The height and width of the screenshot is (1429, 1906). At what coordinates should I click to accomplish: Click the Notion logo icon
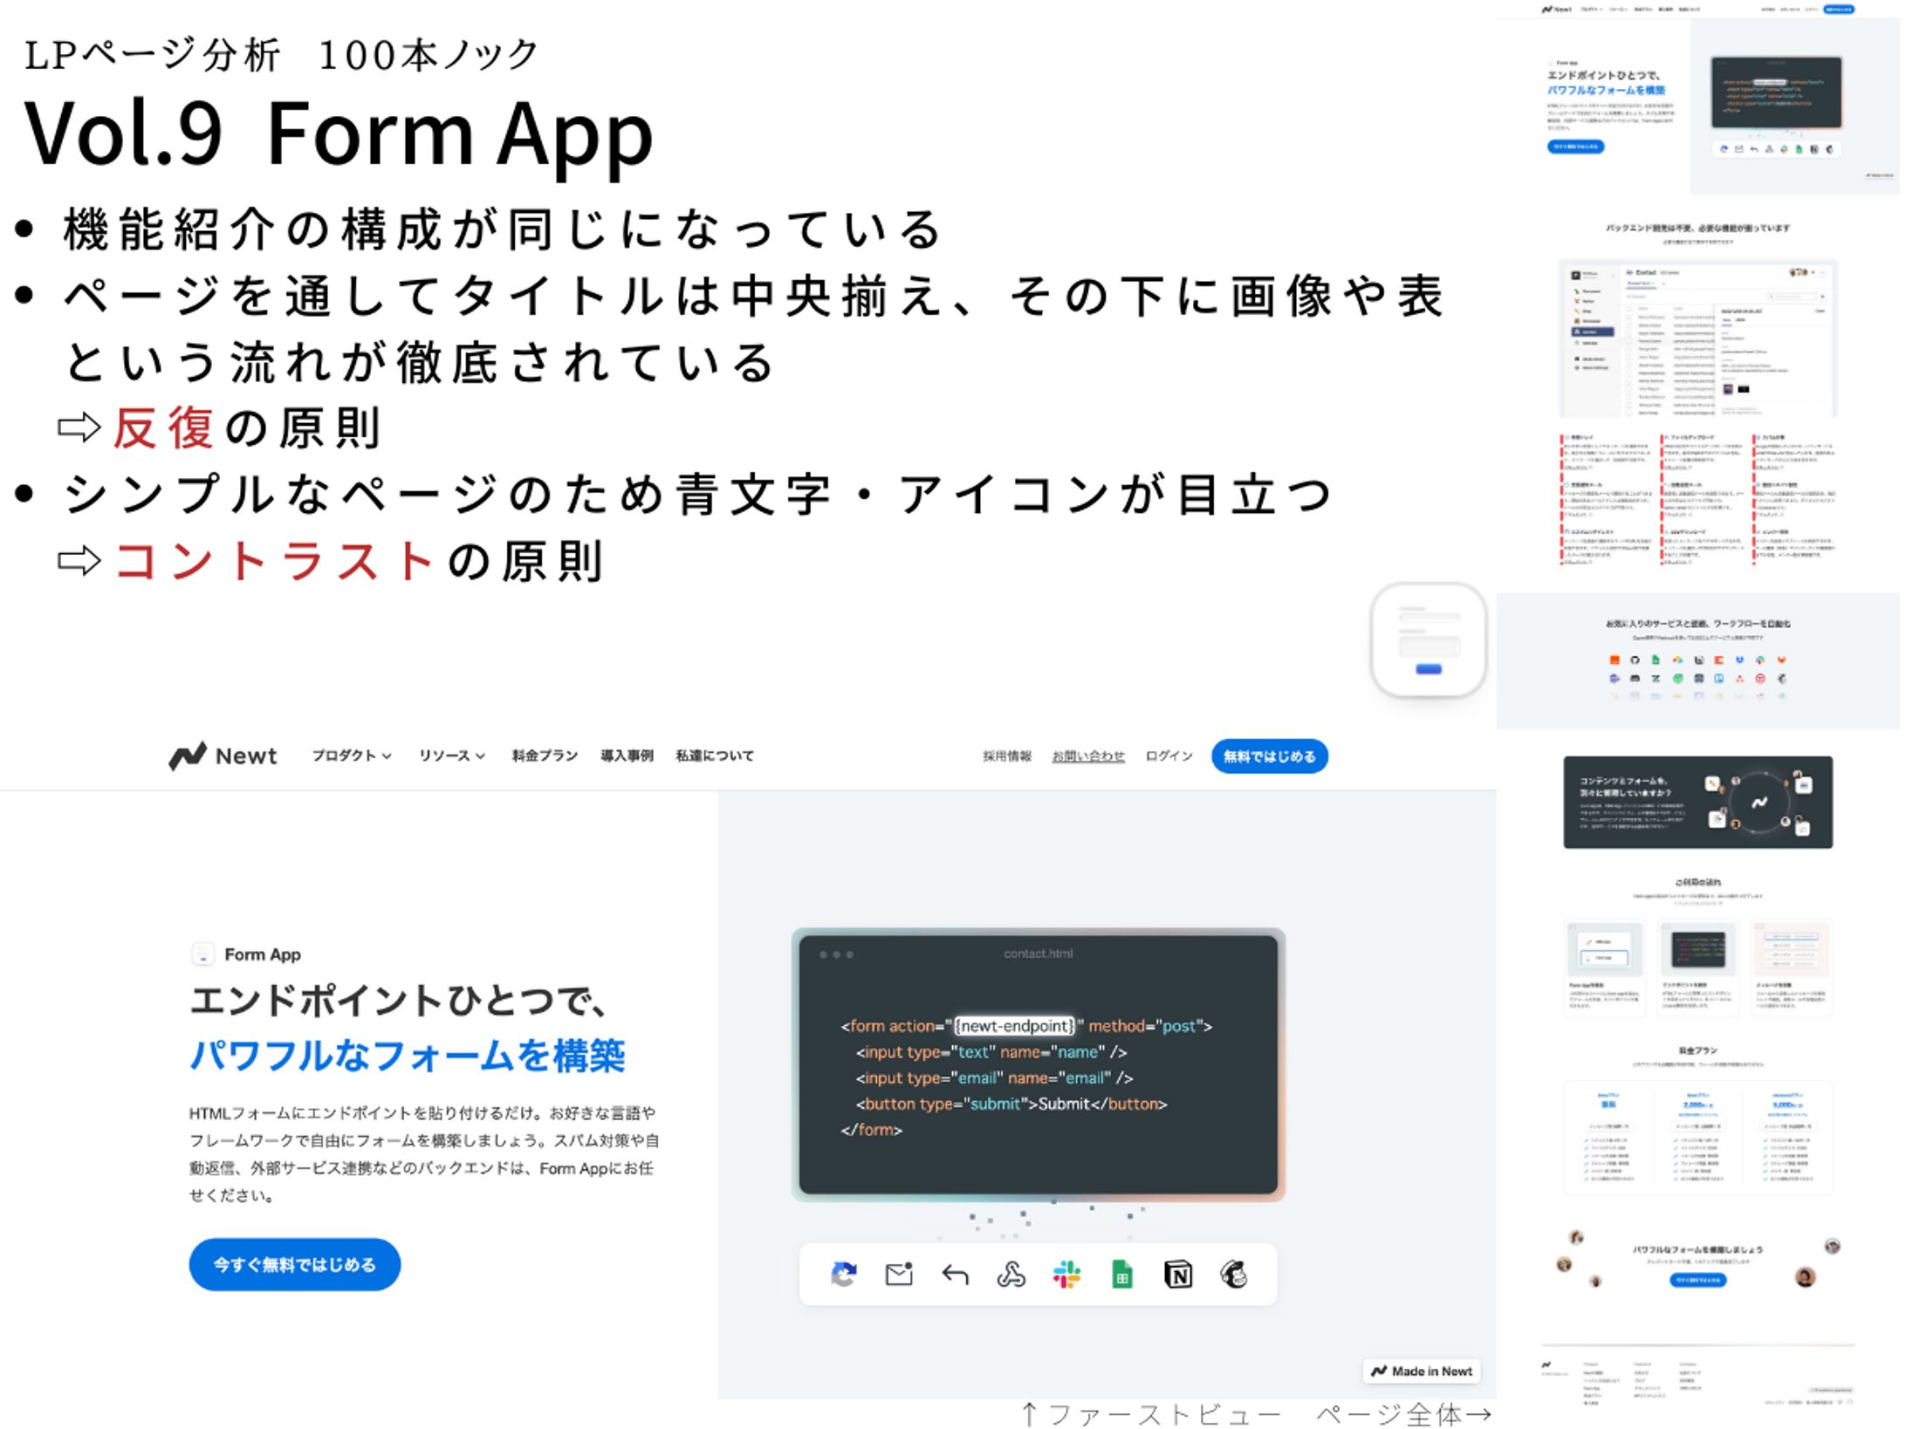coord(1178,1275)
